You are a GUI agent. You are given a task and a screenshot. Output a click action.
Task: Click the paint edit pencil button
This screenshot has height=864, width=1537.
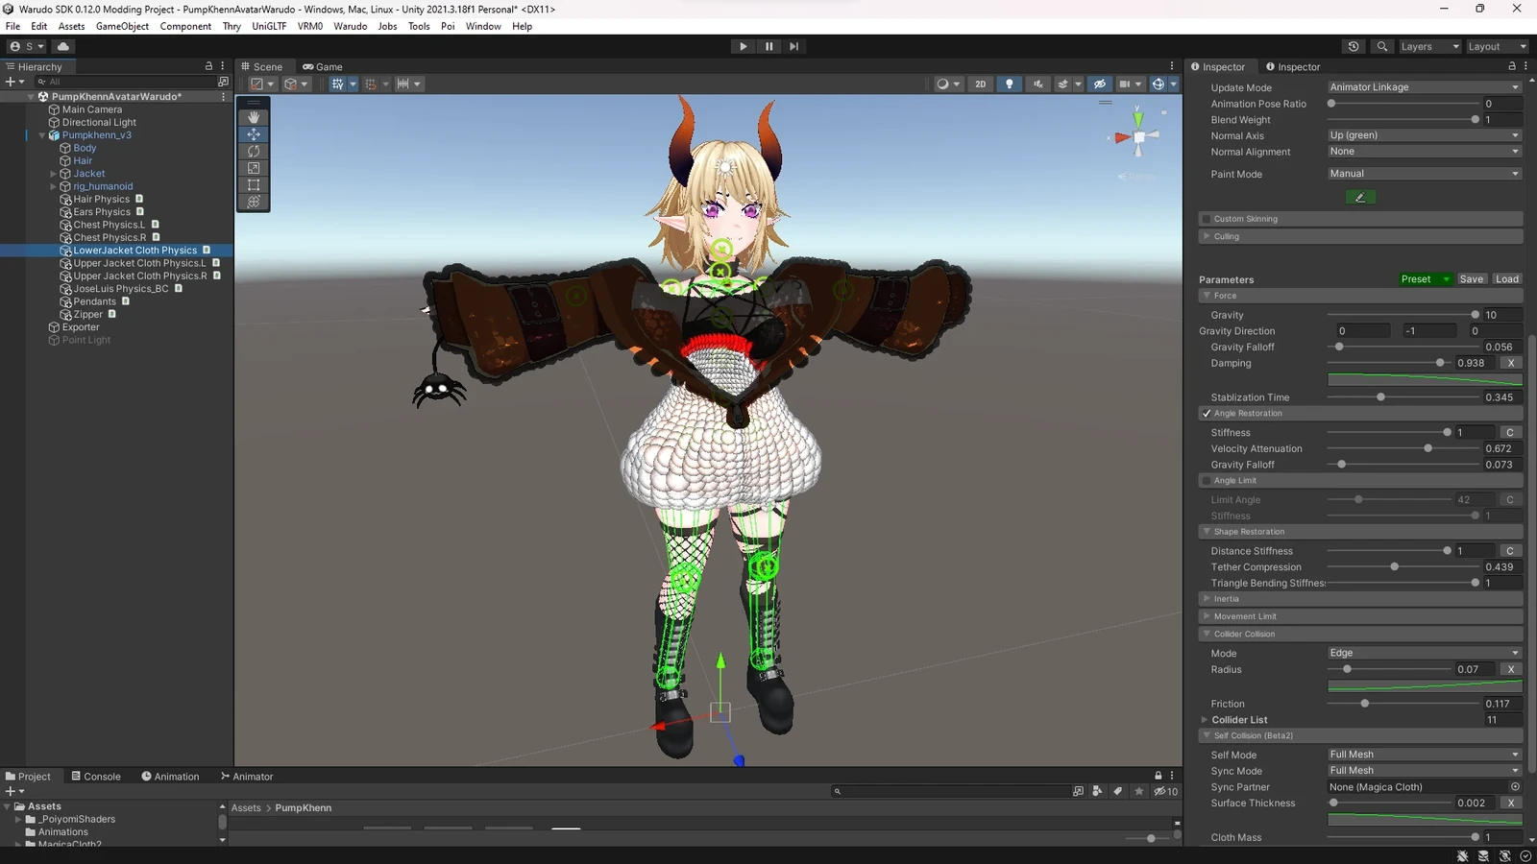[x=1359, y=197]
